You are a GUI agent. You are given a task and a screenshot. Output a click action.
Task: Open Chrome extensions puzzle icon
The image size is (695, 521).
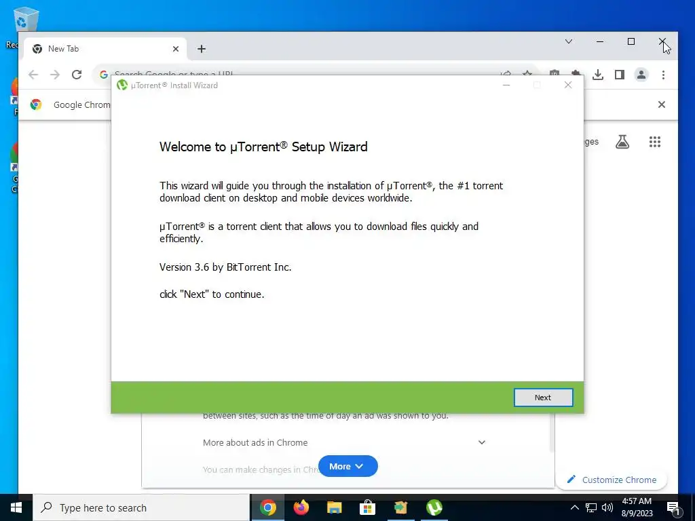[576, 73]
